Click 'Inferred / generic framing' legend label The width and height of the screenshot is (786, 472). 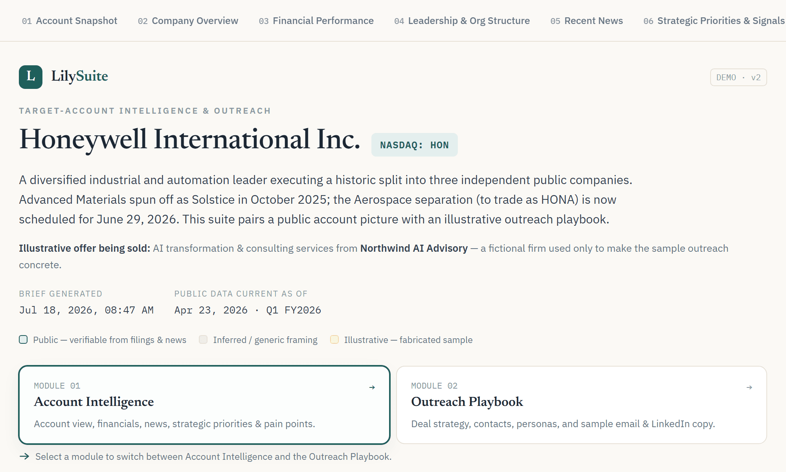[x=265, y=340]
